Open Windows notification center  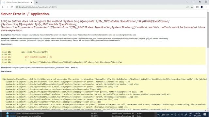(205, 114)
